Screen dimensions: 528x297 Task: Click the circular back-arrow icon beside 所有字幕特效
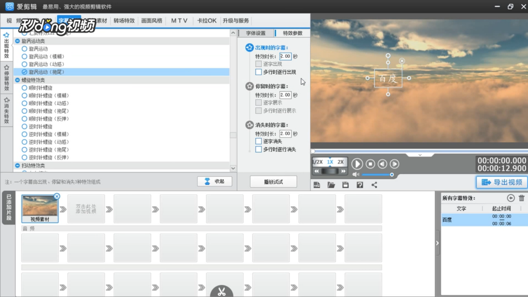(x=511, y=198)
